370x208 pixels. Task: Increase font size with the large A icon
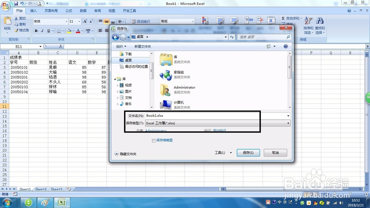point(85,21)
